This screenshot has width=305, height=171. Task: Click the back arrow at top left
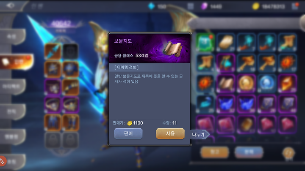click(x=10, y=5)
